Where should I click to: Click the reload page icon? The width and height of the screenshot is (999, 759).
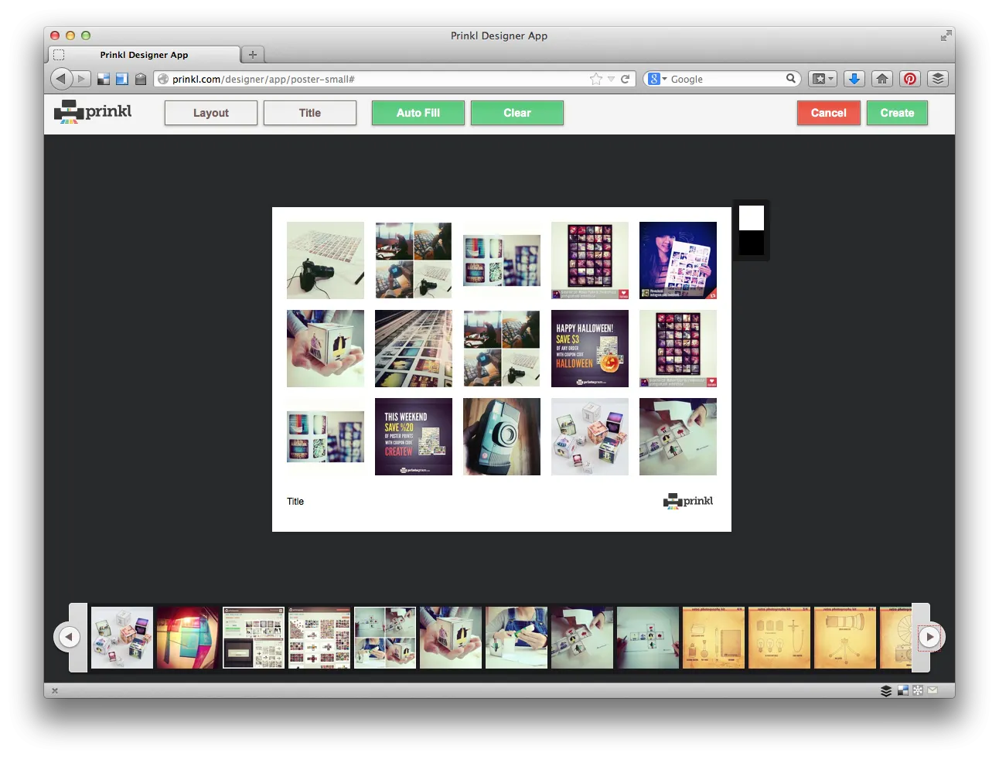coord(625,79)
